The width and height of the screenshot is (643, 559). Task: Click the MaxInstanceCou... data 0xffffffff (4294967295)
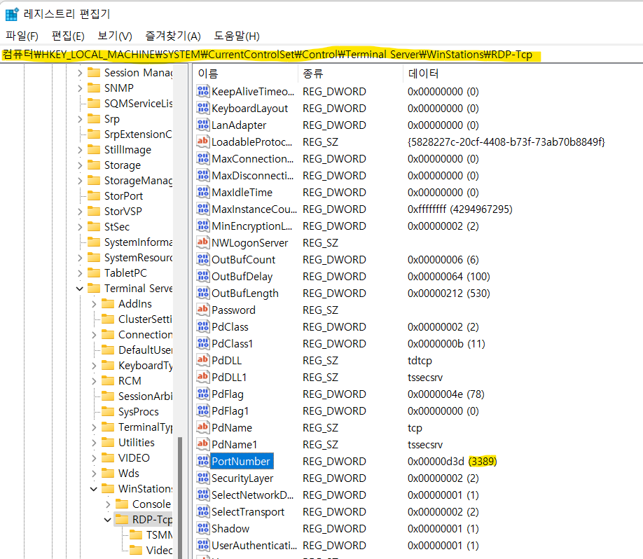(x=459, y=209)
